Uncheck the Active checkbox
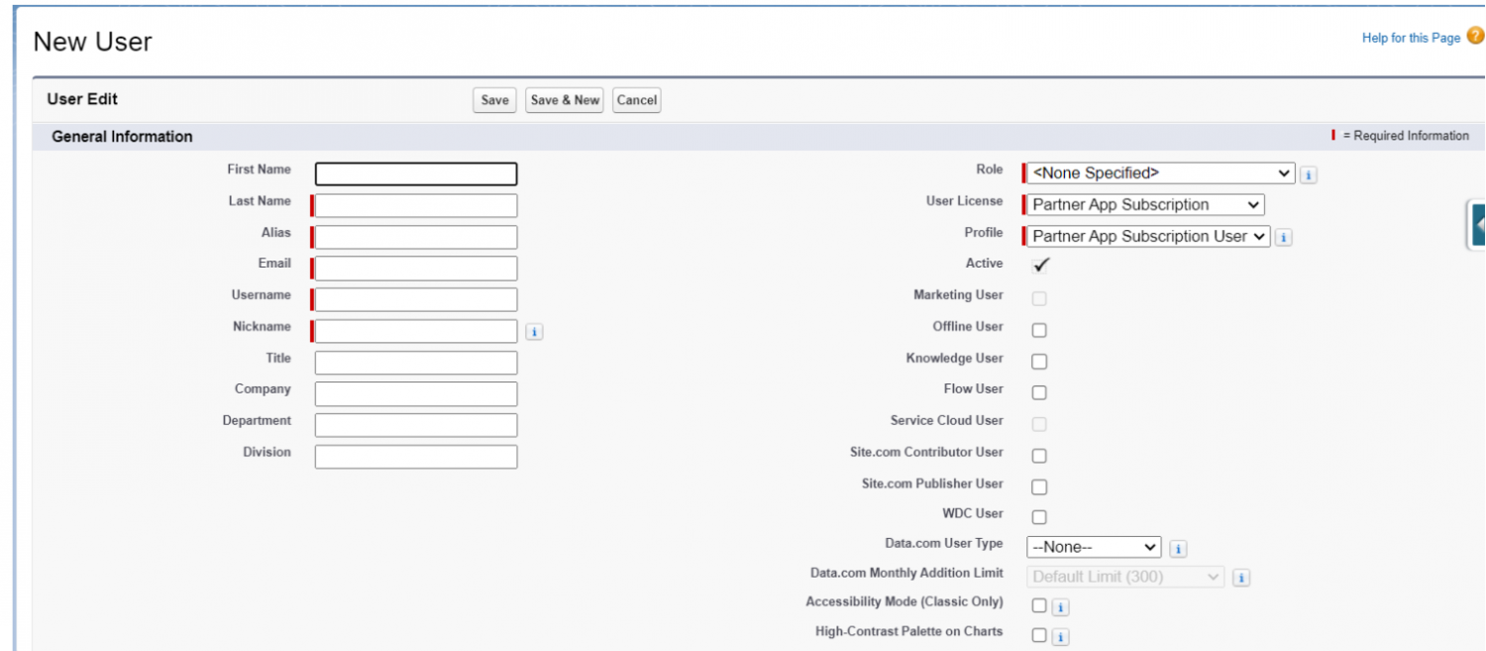 click(1040, 265)
